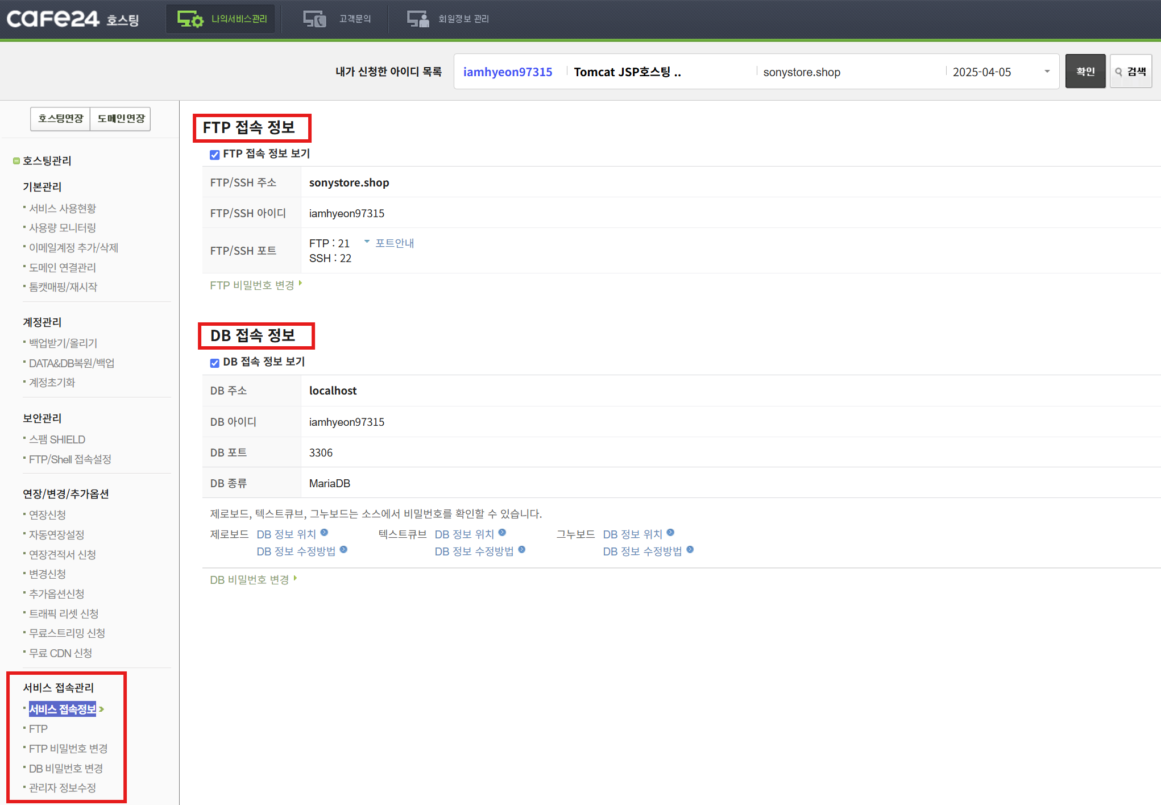Viewport: 1161px width, 805px height.
Task: Uncheck DB 접속 정보 보기 checkbox
Action: (x=214, y=363)
